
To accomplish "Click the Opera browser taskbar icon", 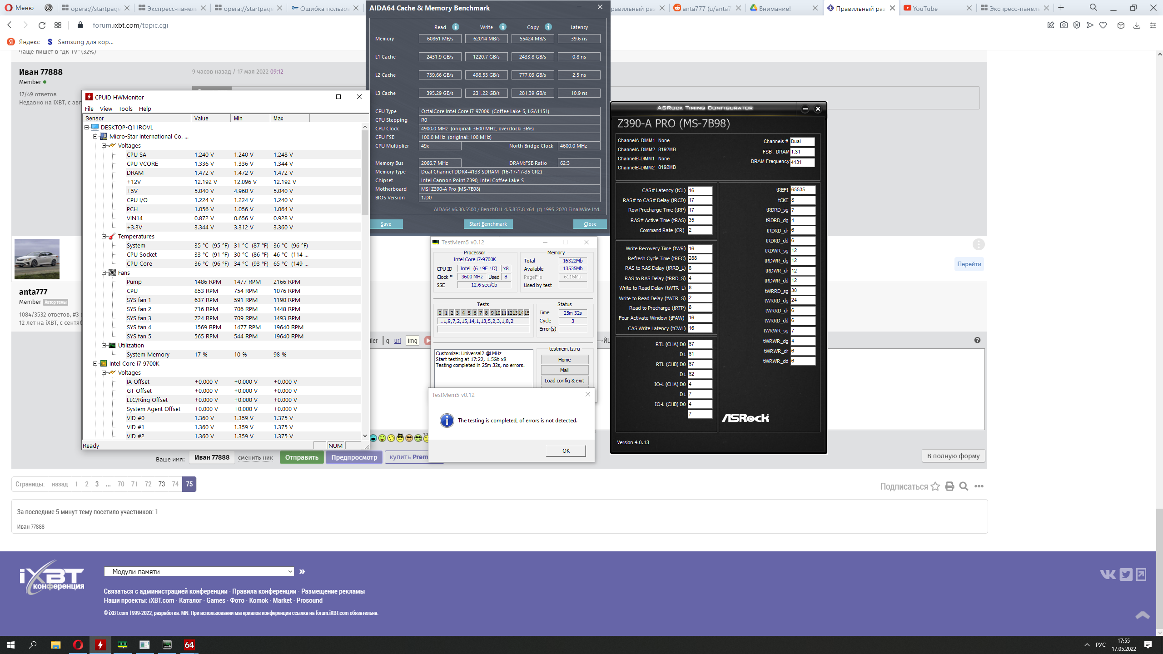I will [78, 644].
